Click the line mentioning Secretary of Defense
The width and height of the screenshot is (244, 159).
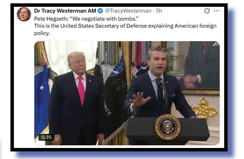(125, 26)
